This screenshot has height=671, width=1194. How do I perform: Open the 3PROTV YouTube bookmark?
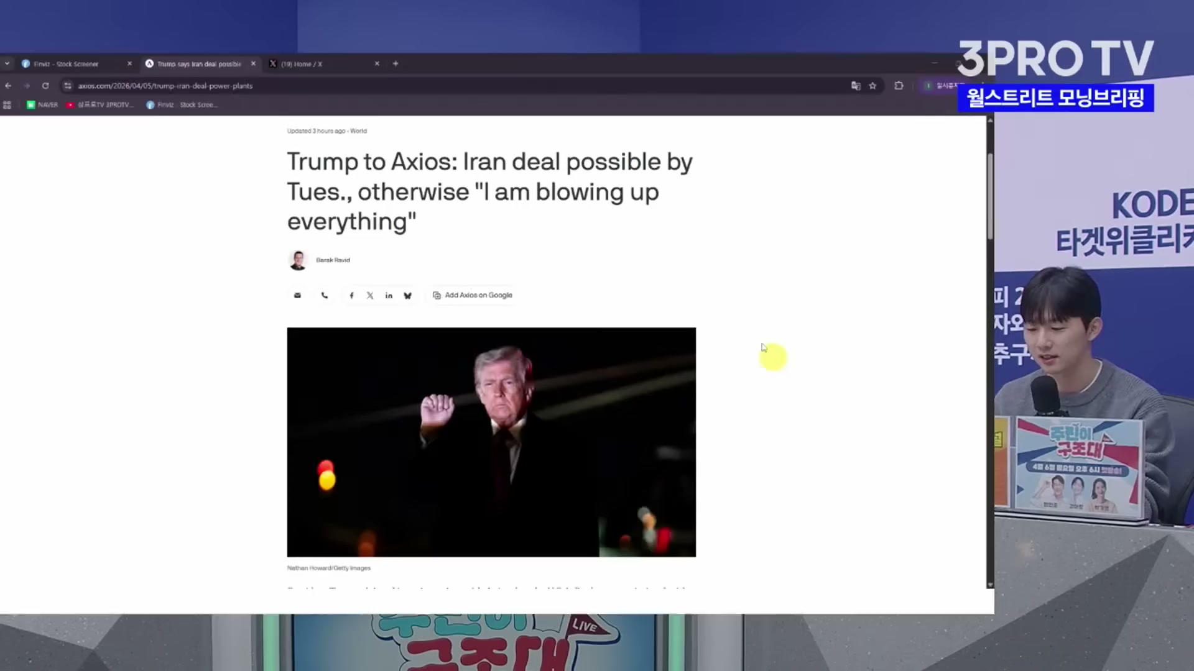click(99, 105)
